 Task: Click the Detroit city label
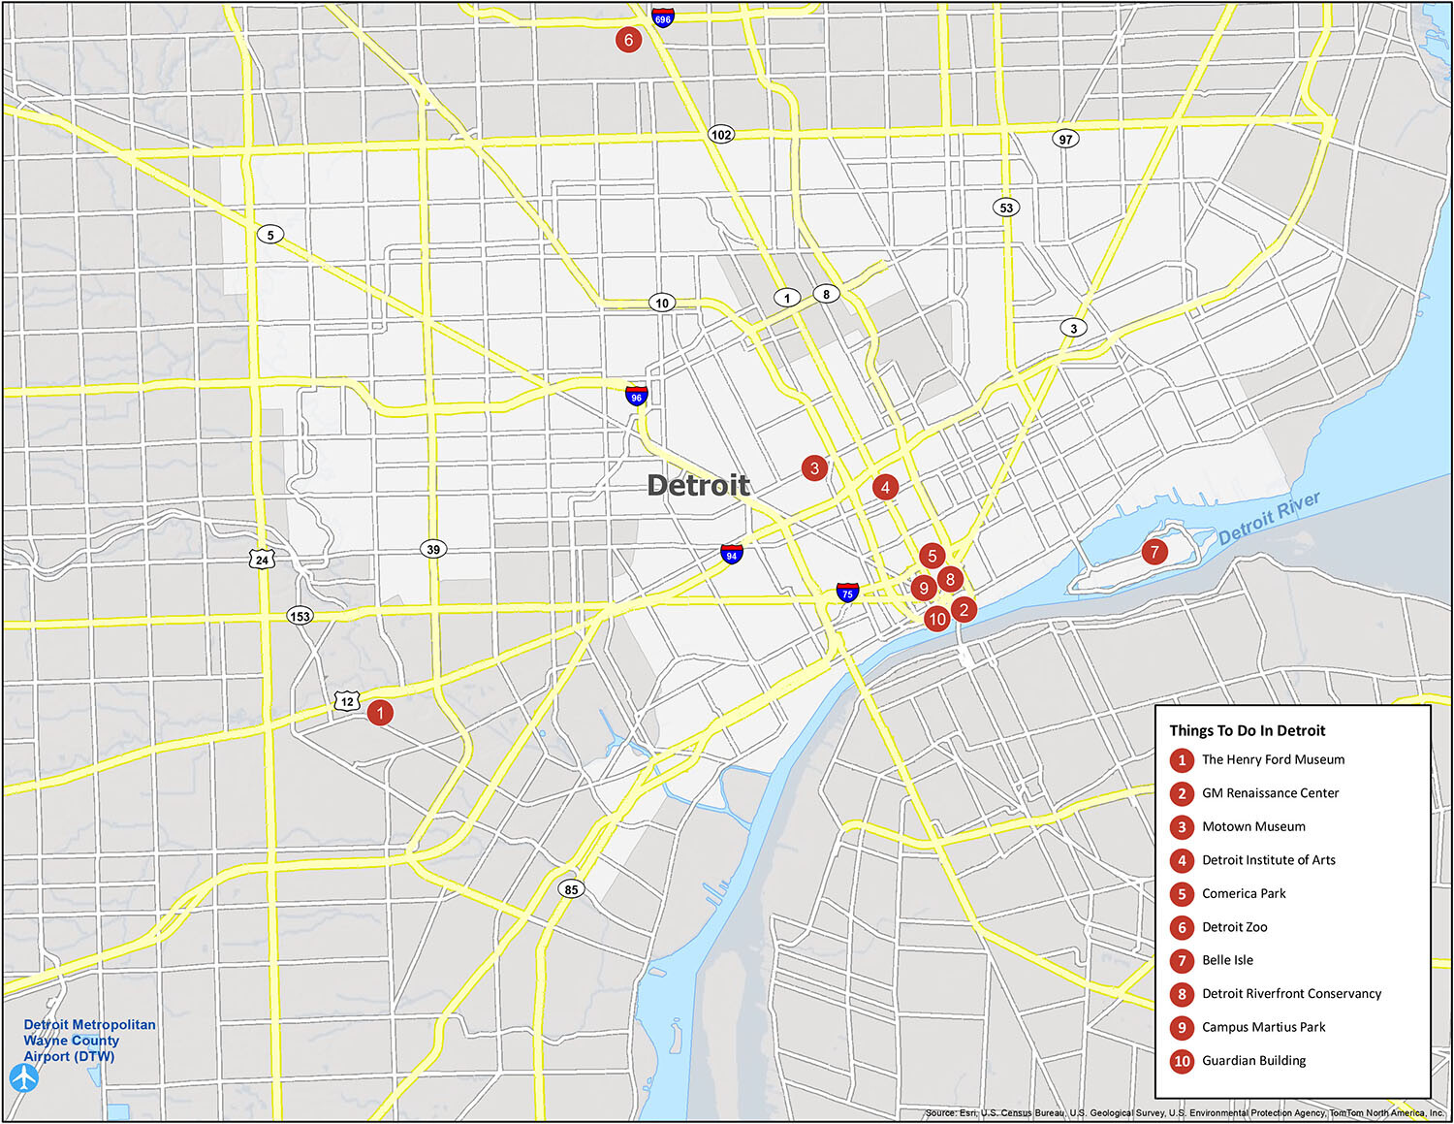tap(701, 484)
